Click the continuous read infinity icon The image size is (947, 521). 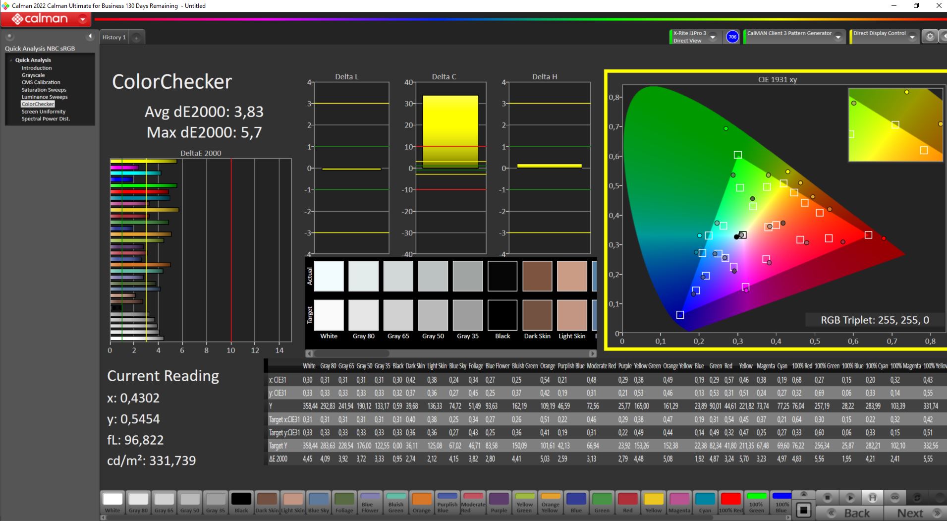tap(894, 497)
